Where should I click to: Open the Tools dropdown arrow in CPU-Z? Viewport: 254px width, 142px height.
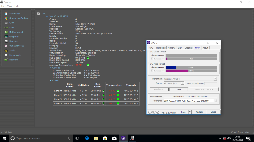point(190,112)
